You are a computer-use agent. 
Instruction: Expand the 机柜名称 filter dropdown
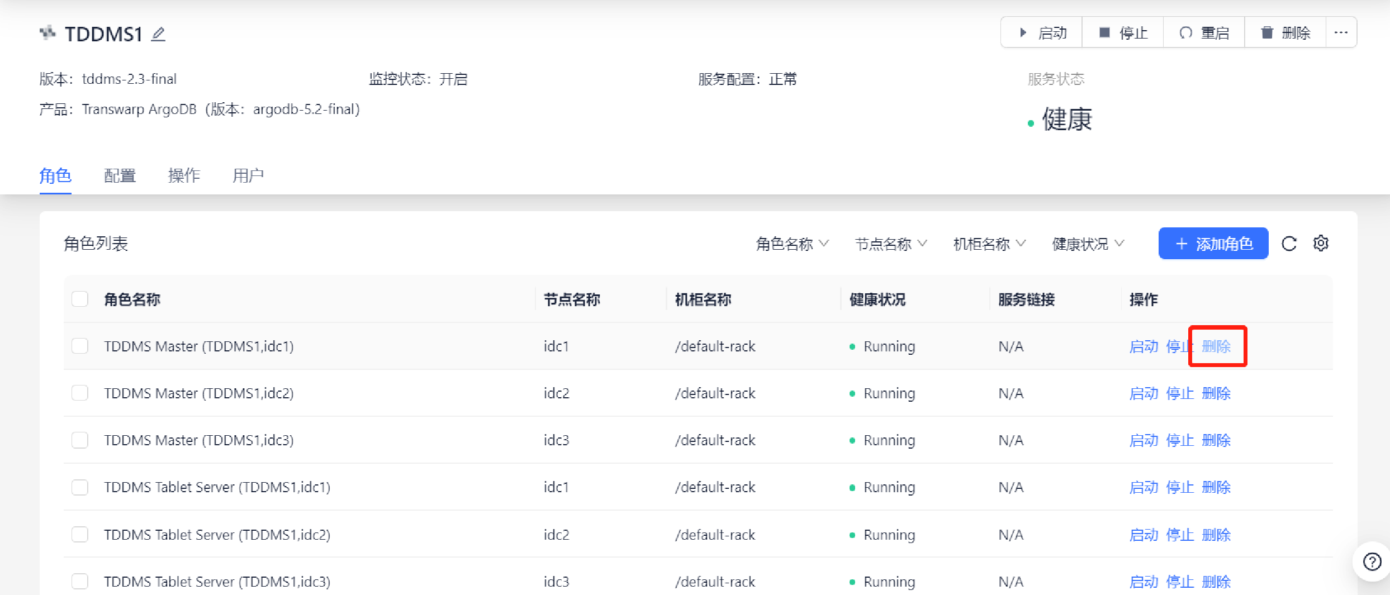989,244
